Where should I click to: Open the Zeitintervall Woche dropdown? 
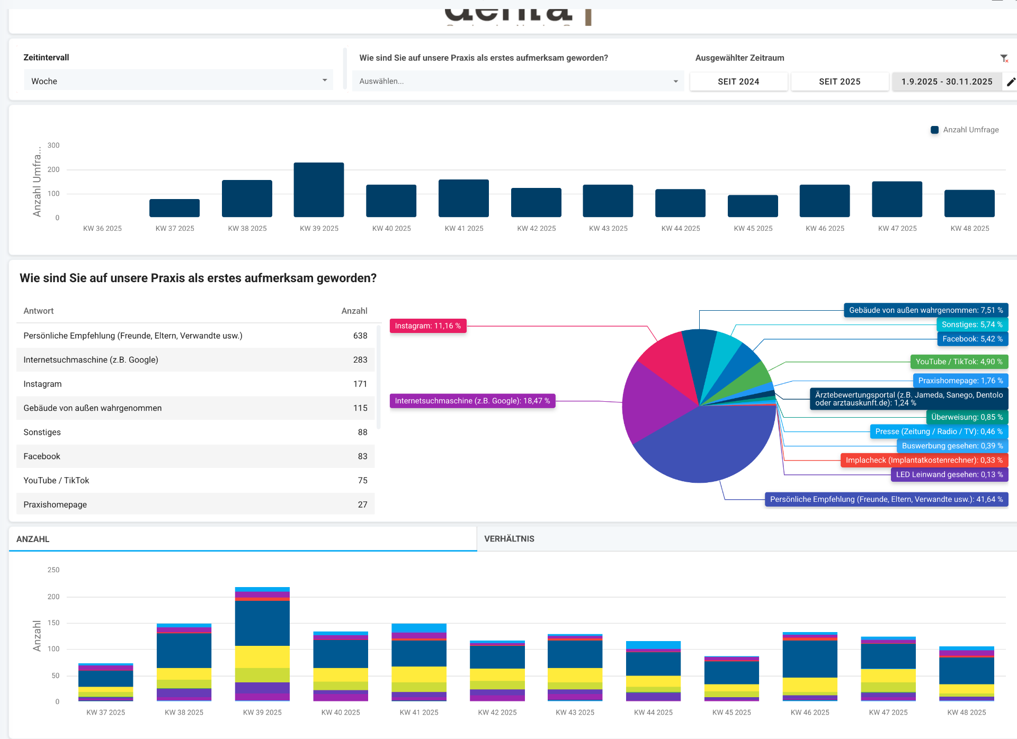coord(179,81)
